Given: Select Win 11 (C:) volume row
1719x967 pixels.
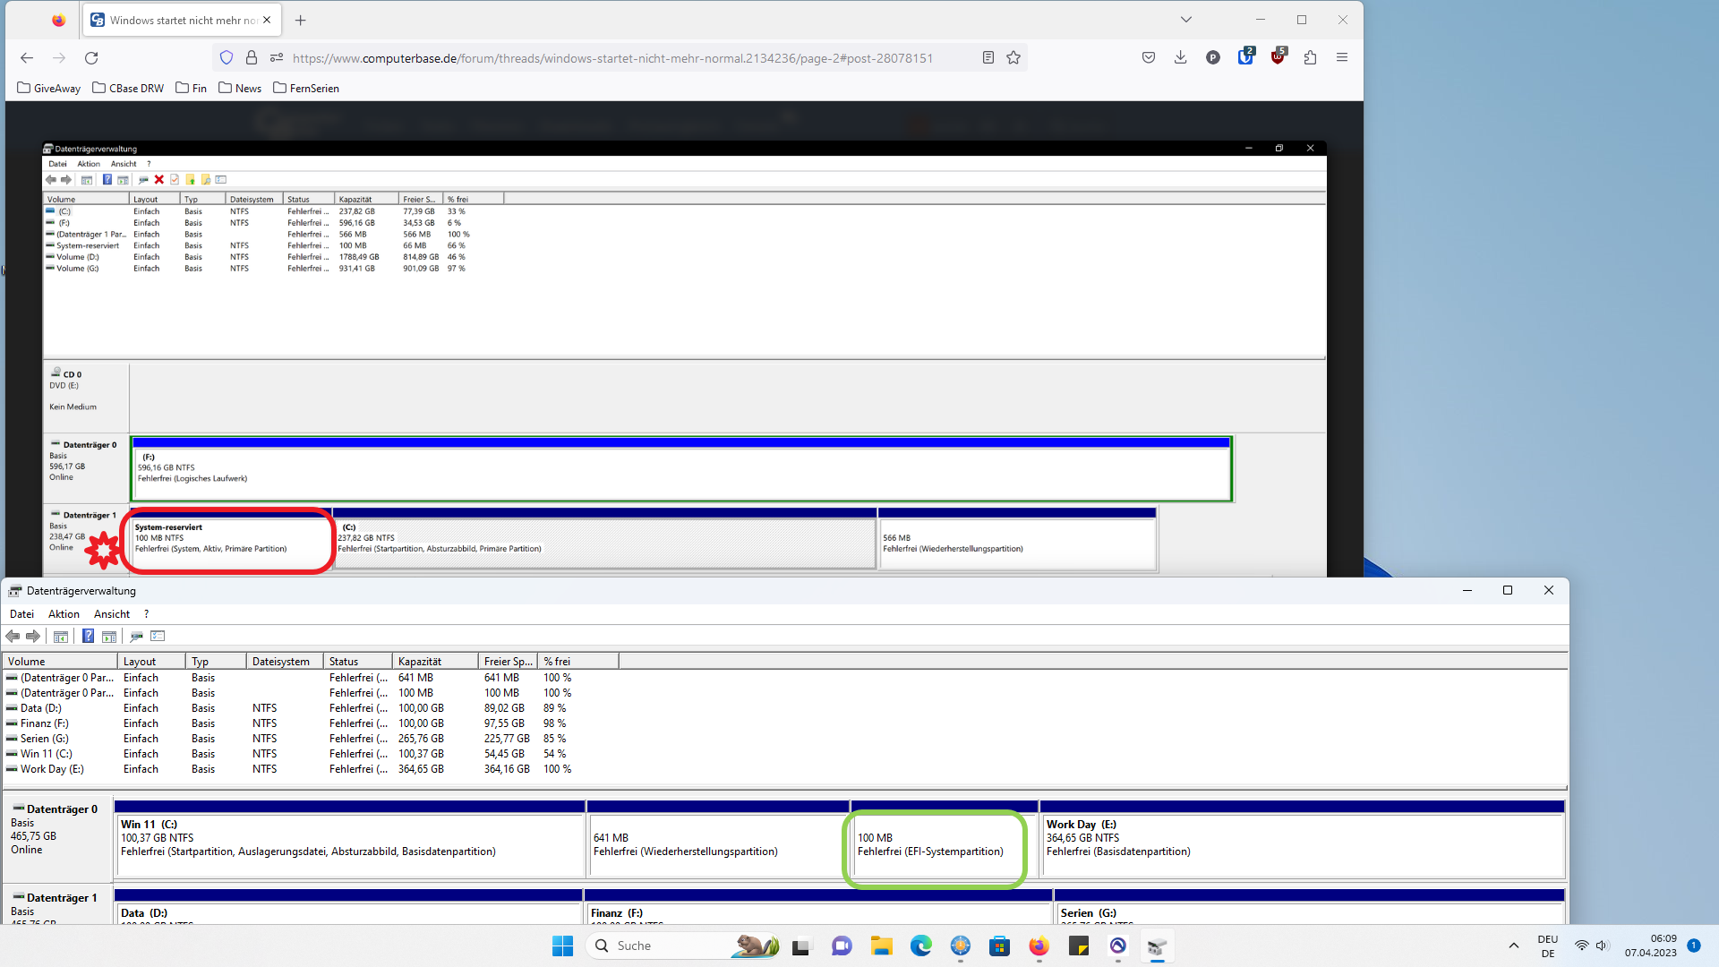Looking at the screenshot, I should pos(46,754).
